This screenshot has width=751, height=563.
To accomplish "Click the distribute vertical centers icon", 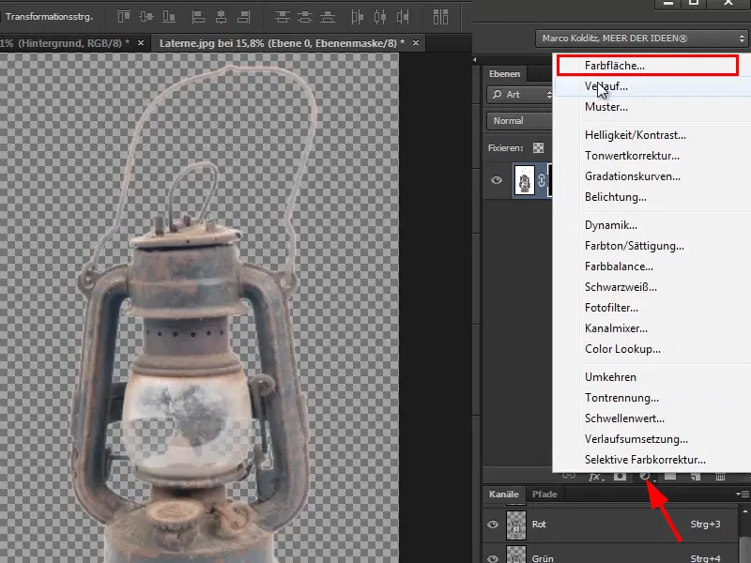I will 304,17.
